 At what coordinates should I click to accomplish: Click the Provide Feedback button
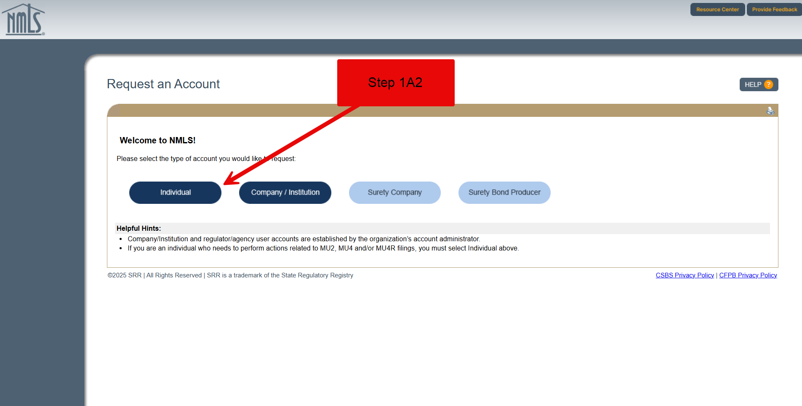[774, 10]
